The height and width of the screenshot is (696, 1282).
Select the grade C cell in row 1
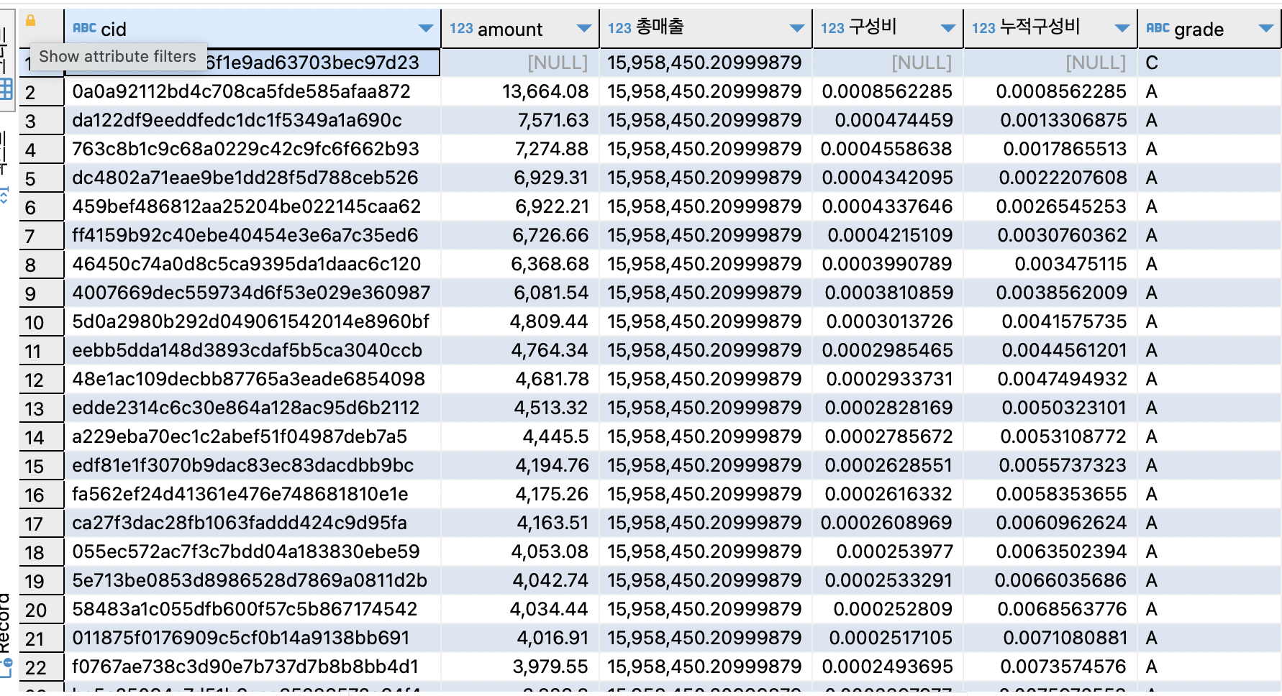click(1209, 63)
